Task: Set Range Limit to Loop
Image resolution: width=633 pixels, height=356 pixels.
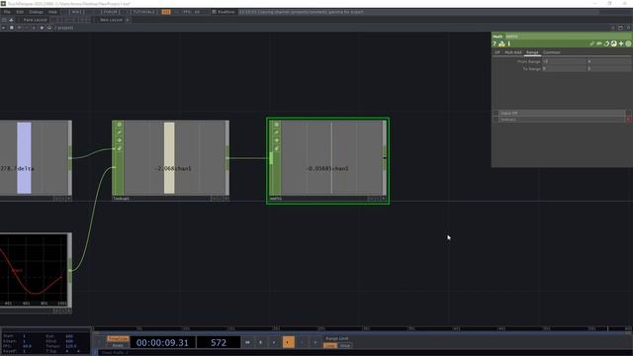Action: [330, 345]
